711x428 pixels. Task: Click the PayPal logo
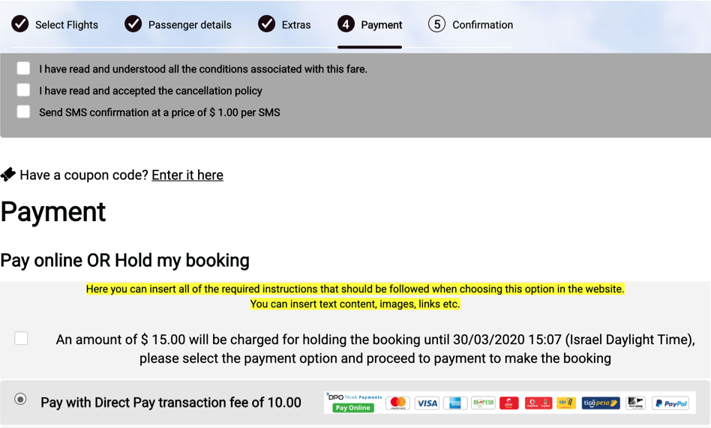pos(671,403)
